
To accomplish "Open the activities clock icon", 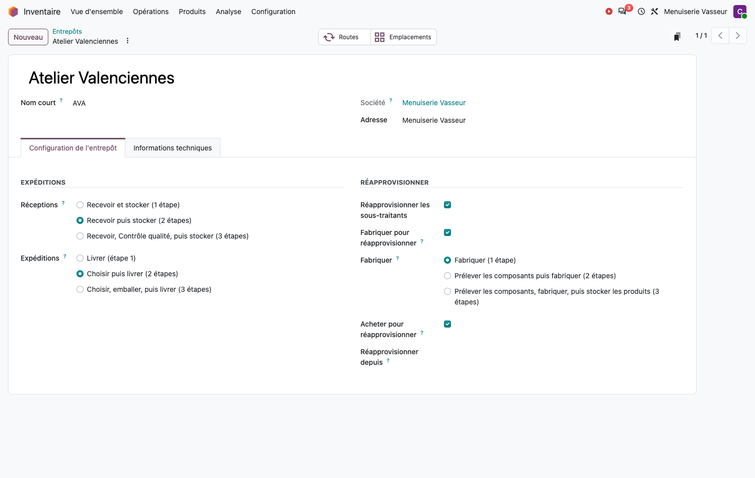I will coord(641,12).
